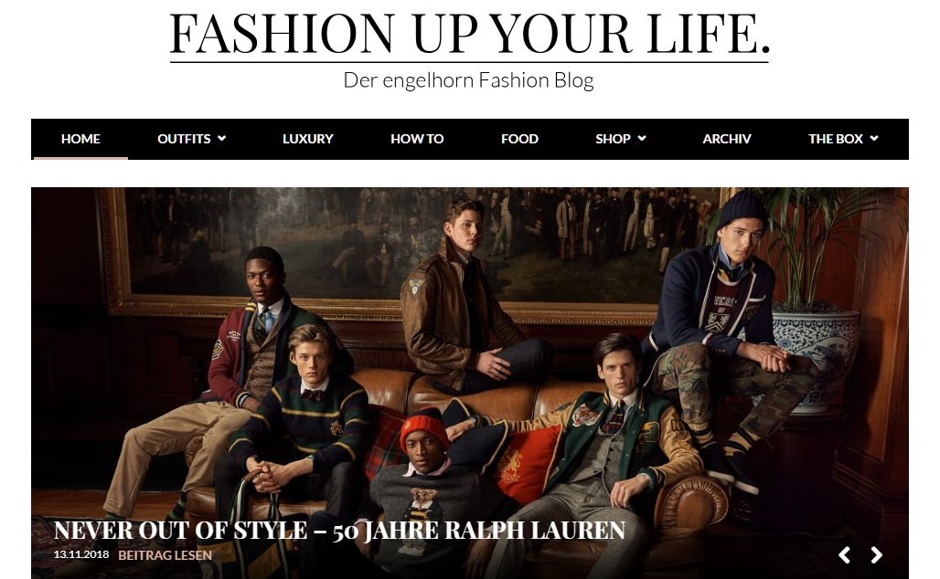Image resolution: width=940 pixels, height=579 pixels.
Task: Open the FOOD menu item
Action: click(519, 139)
